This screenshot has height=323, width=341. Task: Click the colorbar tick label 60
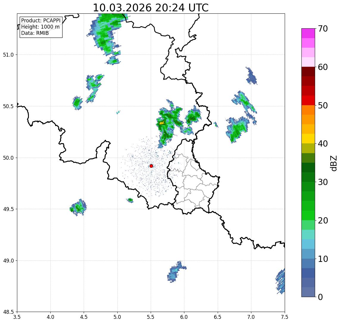323,67
